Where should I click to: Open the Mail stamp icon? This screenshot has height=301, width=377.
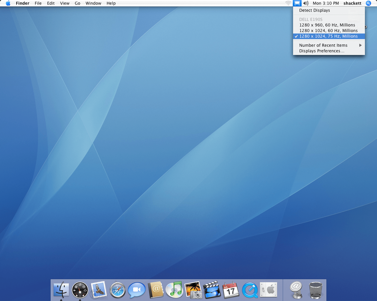coord(99,290)
